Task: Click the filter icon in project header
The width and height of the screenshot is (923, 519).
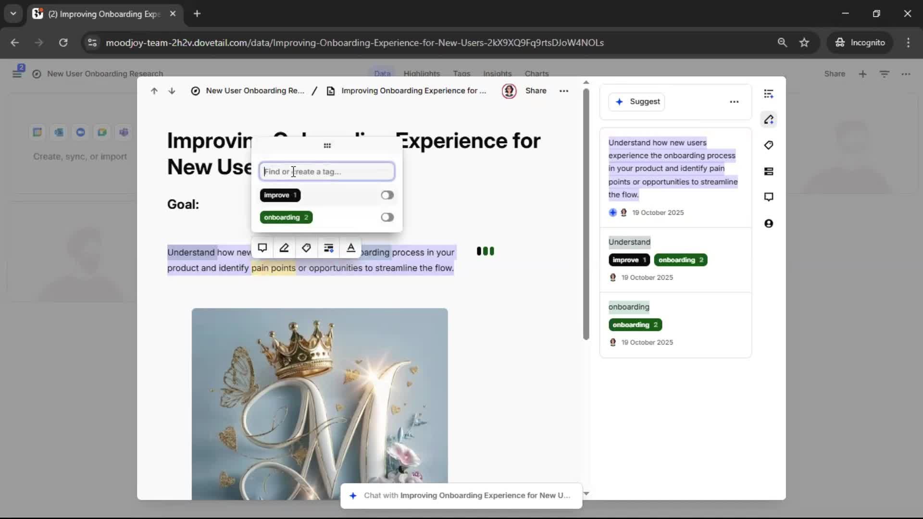Action: [x=884, y=74]
